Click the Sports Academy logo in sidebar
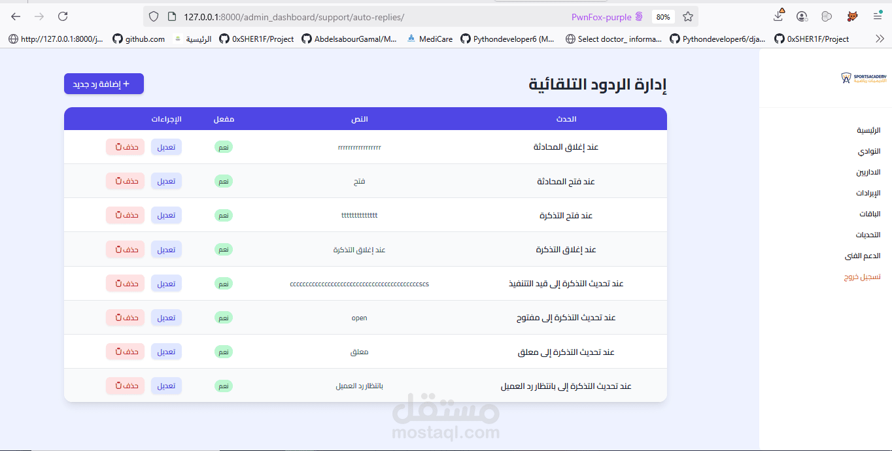The width and height of the screenshot is (892, 451). [863, 78]
